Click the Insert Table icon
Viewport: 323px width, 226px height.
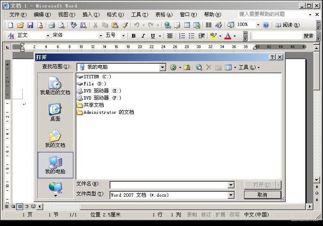pos(187,25)
